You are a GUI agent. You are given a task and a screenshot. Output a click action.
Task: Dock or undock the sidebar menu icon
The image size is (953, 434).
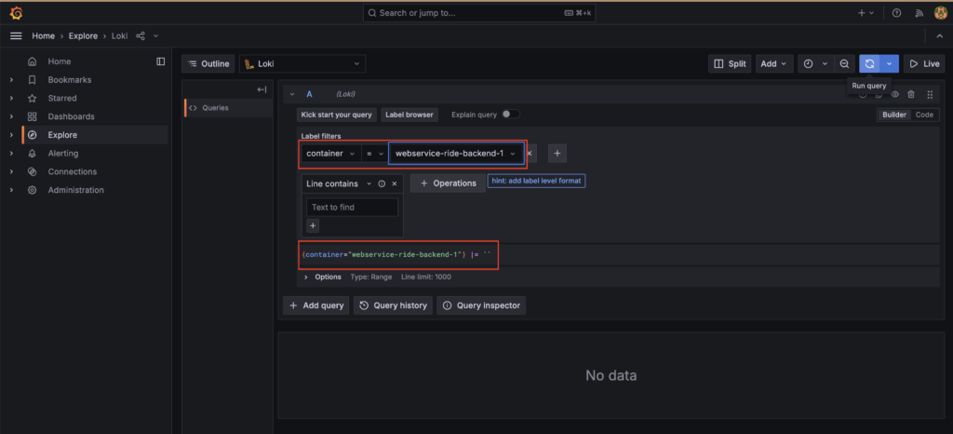(x=160, y=61)
